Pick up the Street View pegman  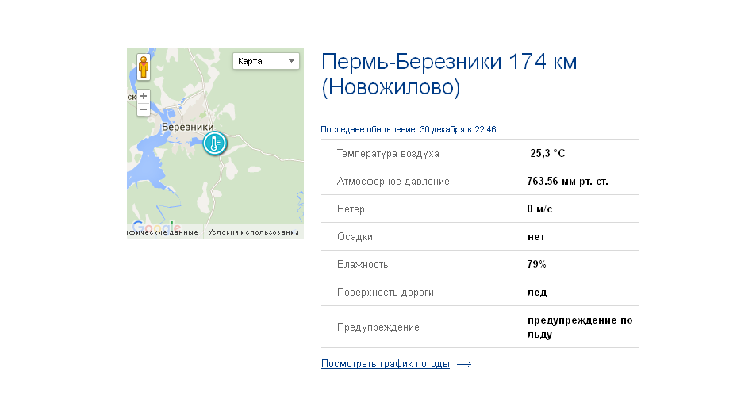[x=143, y=67]
